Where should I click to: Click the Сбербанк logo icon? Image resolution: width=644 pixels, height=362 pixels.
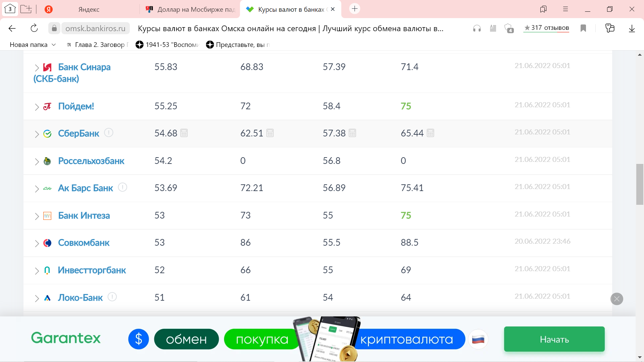click(47, 134)
